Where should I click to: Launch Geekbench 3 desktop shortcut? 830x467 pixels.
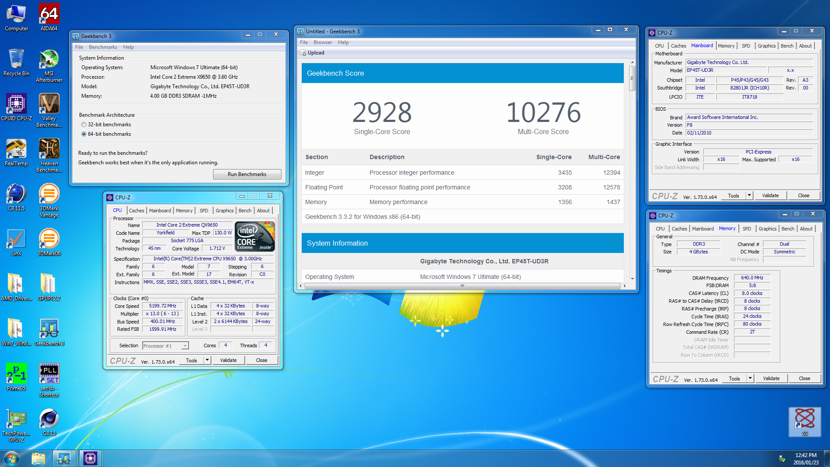coord(49,333)
